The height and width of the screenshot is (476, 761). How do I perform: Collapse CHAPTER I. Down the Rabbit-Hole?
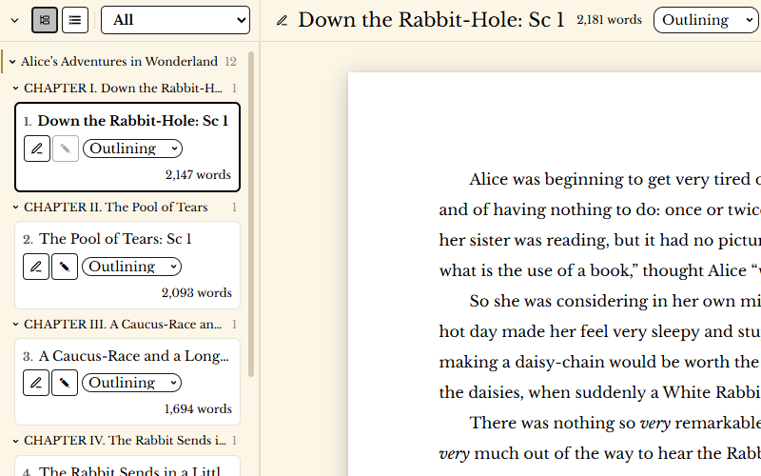(15, 89)
